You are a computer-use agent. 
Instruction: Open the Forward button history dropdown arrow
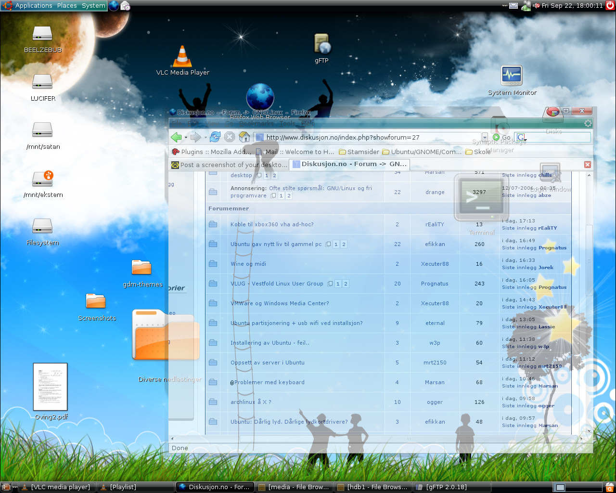(205, 138)
